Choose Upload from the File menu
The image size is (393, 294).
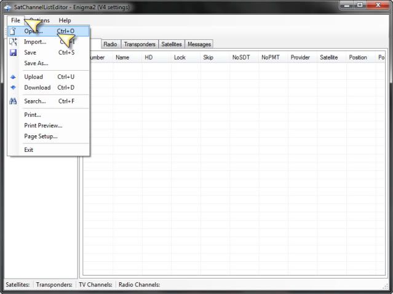click(x=49, y=77)
